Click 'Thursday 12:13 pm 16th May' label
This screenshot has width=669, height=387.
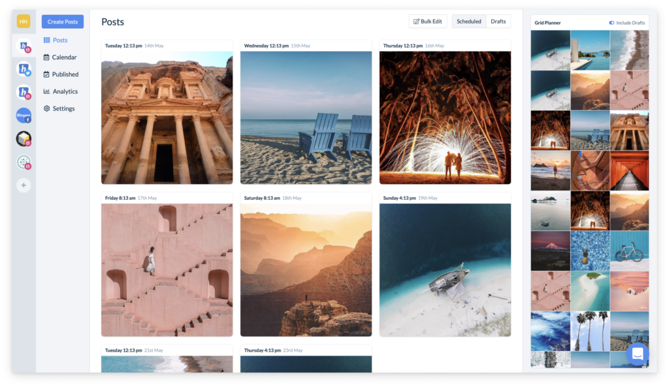pos(414,46)
